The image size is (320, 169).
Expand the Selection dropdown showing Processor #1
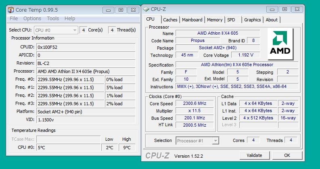click(x=197, y=141)
